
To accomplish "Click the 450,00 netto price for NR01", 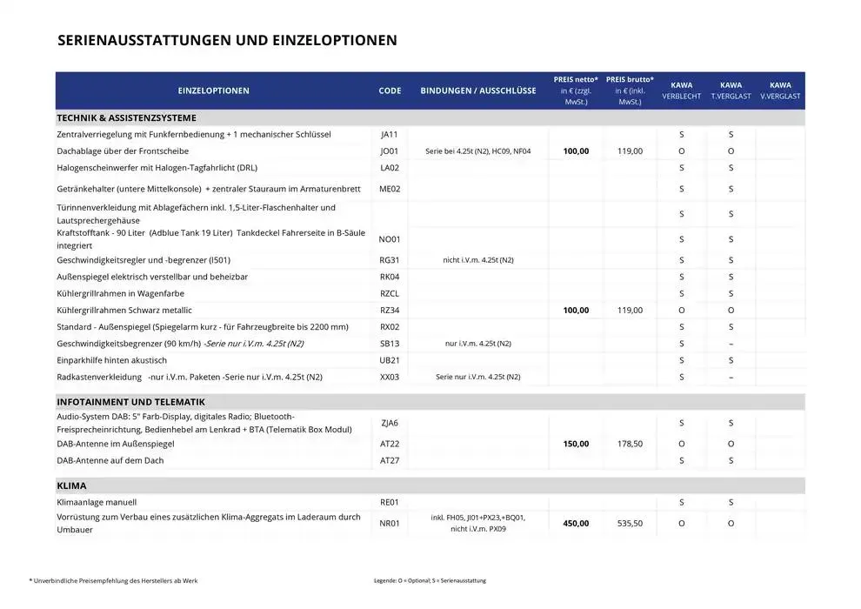I will point(575,523).
